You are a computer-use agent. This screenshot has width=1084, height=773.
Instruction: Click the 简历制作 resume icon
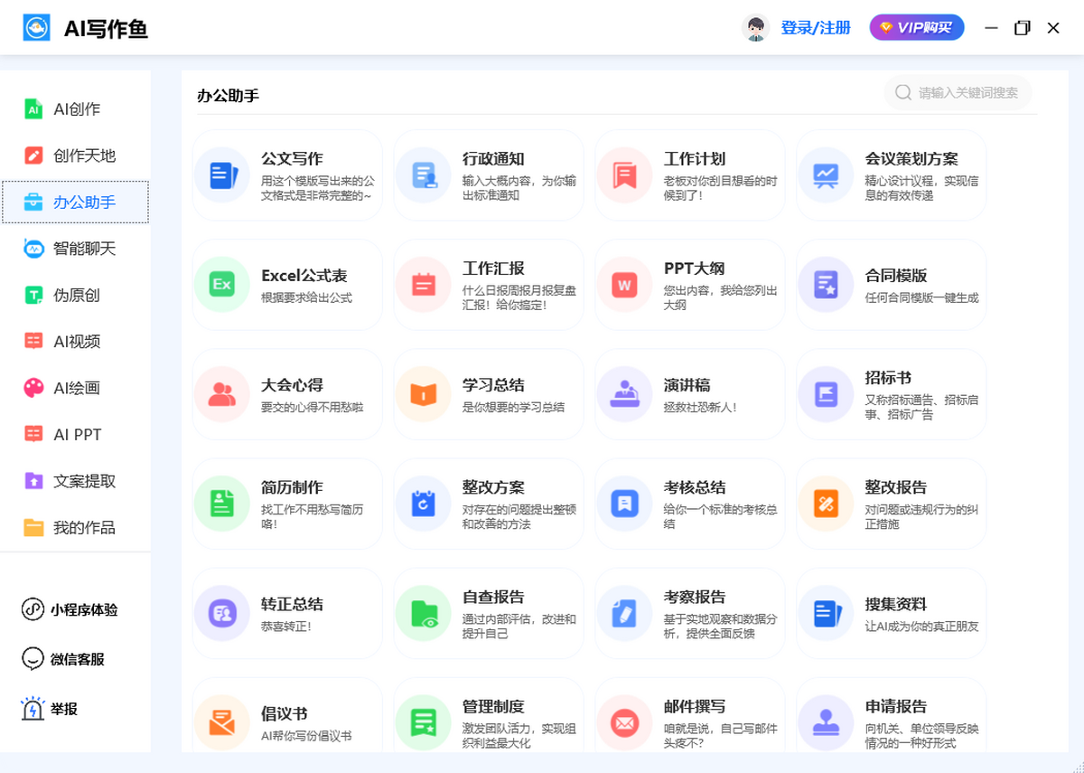click(x=222, y=504)
